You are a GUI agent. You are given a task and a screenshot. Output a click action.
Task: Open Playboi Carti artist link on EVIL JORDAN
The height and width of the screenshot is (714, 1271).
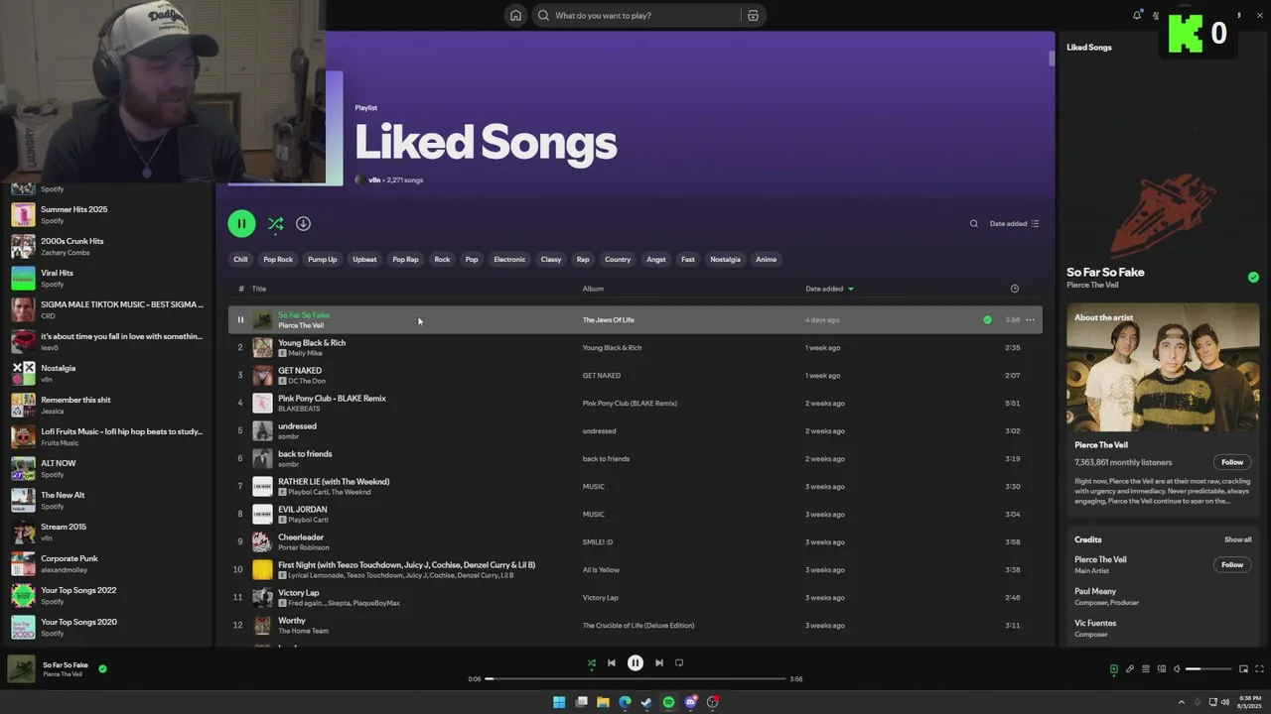[x=308, y=520]
